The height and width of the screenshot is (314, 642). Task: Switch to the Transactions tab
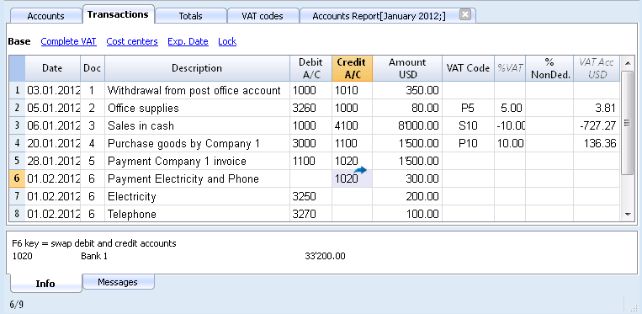118,14
